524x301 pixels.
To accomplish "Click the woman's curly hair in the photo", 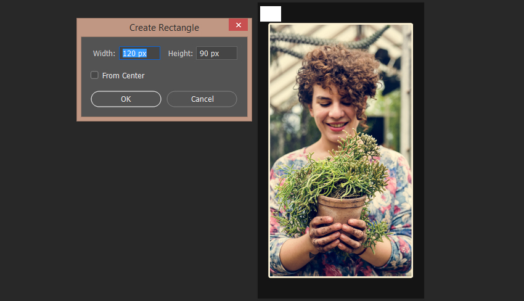I will coord(338,73).
